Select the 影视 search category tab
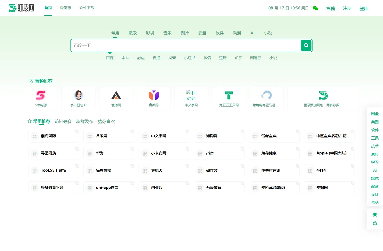383x251 pixels. (x=150, y=33)
